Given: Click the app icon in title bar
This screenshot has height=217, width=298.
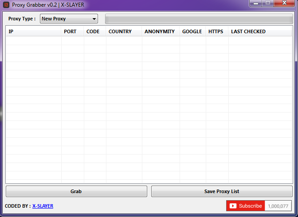Looking at the screenshot, I should pos(6,5).
